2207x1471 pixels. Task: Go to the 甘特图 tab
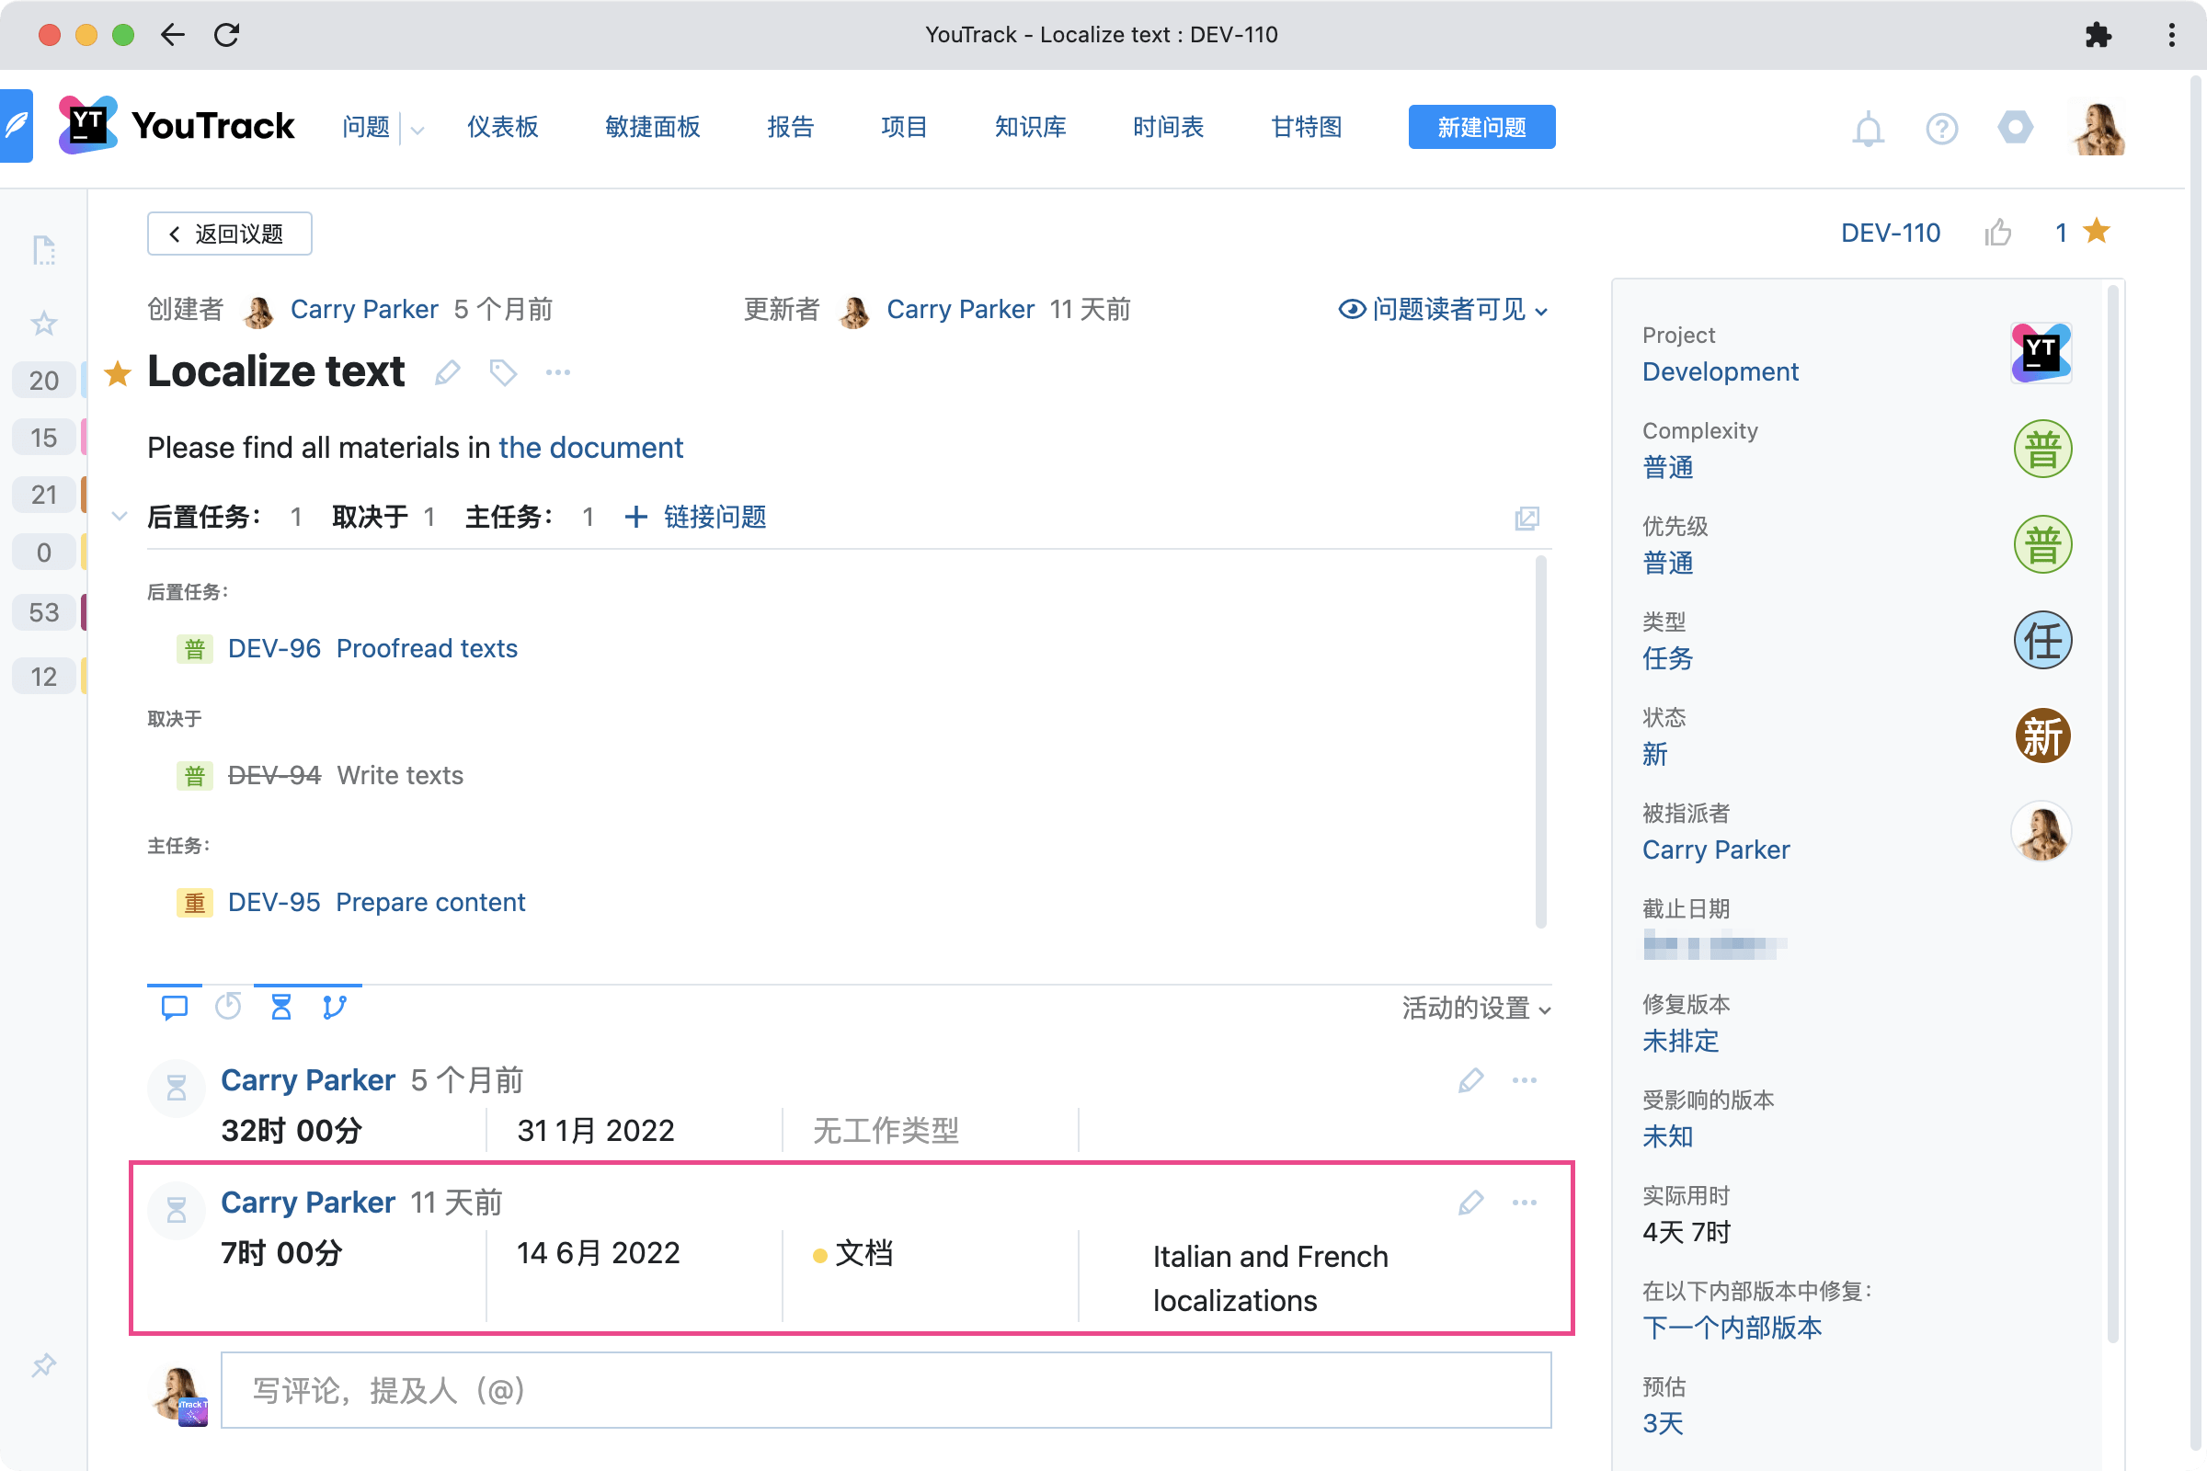(x=1305, y=127)
